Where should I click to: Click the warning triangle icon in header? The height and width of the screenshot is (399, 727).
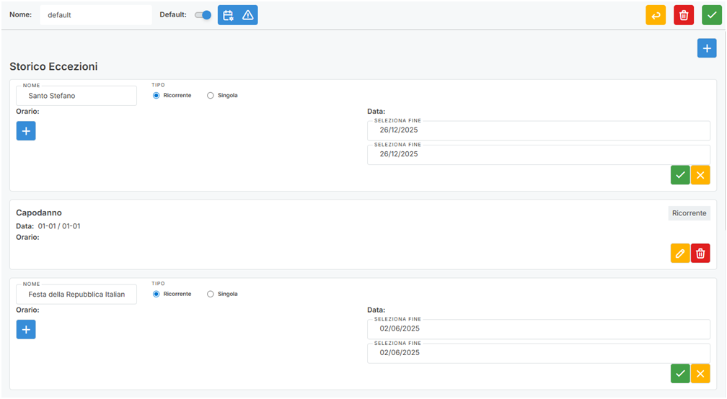click(x=248, y=15)
